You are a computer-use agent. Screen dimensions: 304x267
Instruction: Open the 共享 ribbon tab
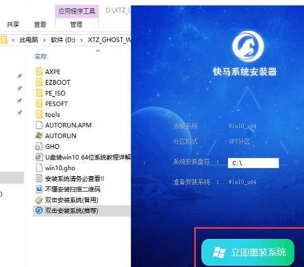13,25
